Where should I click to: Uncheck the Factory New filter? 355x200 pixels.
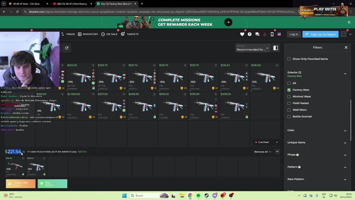pos(289,90)
